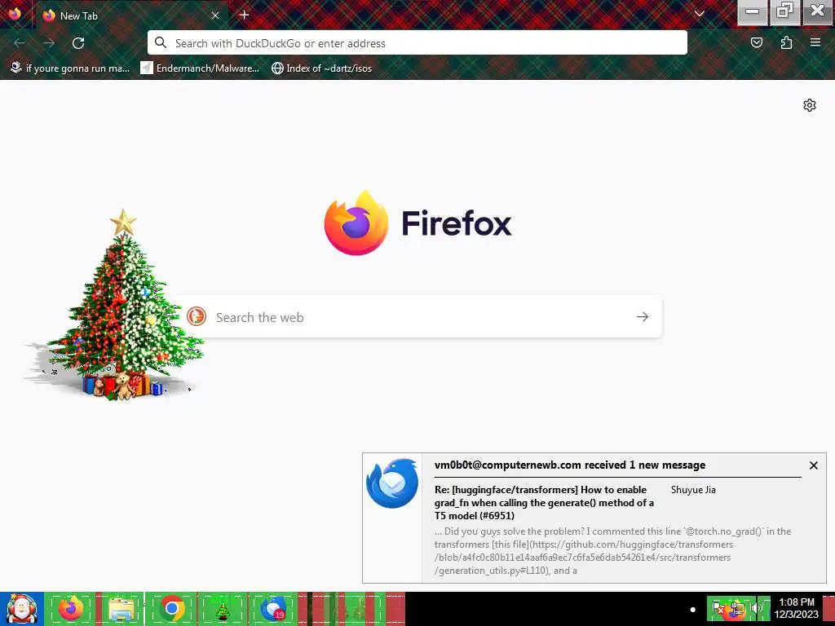Open the Santa Start button
Image resolution: width=835 pixels, height=626 pixels.
[x=21, y=609]
